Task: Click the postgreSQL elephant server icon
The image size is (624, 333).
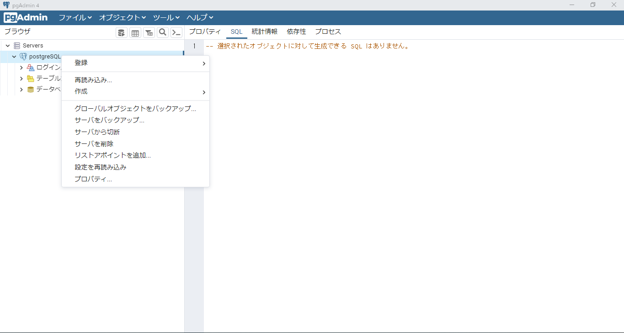Action: point(23,57)
